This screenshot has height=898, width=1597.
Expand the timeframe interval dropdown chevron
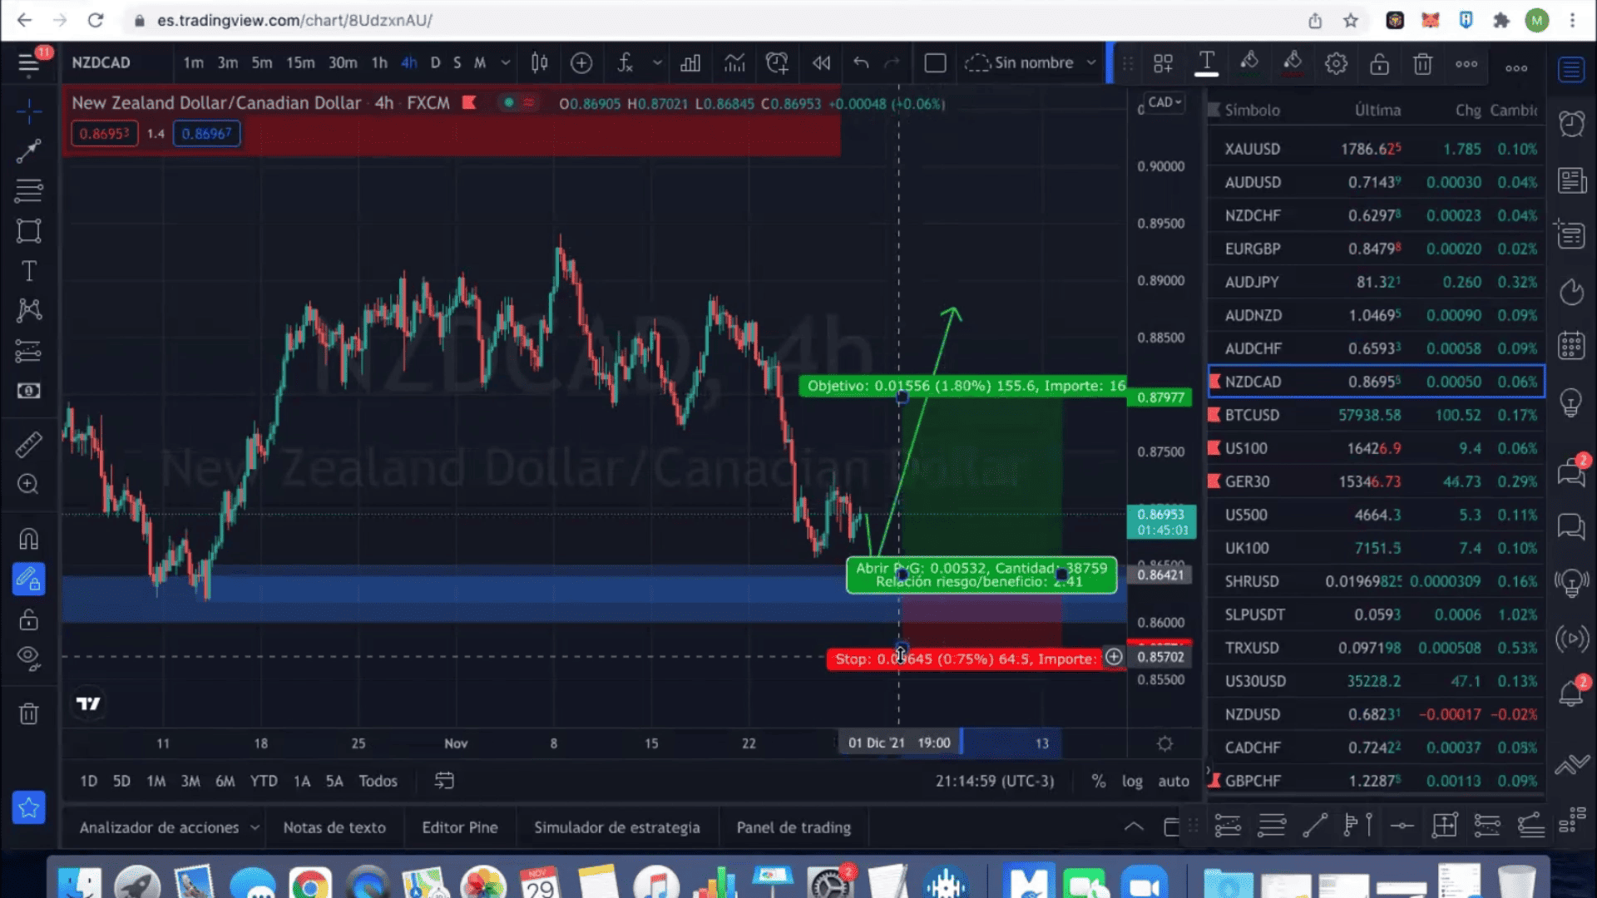(x=505, y=62)
